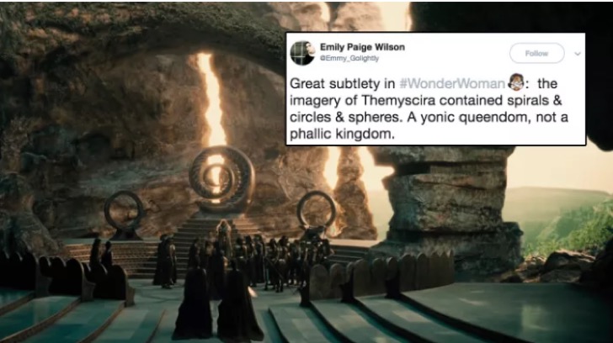The width and height of the screenshot is (613, 343).
Task: Click the large central spiral sculpture
Action: [221, 179]
